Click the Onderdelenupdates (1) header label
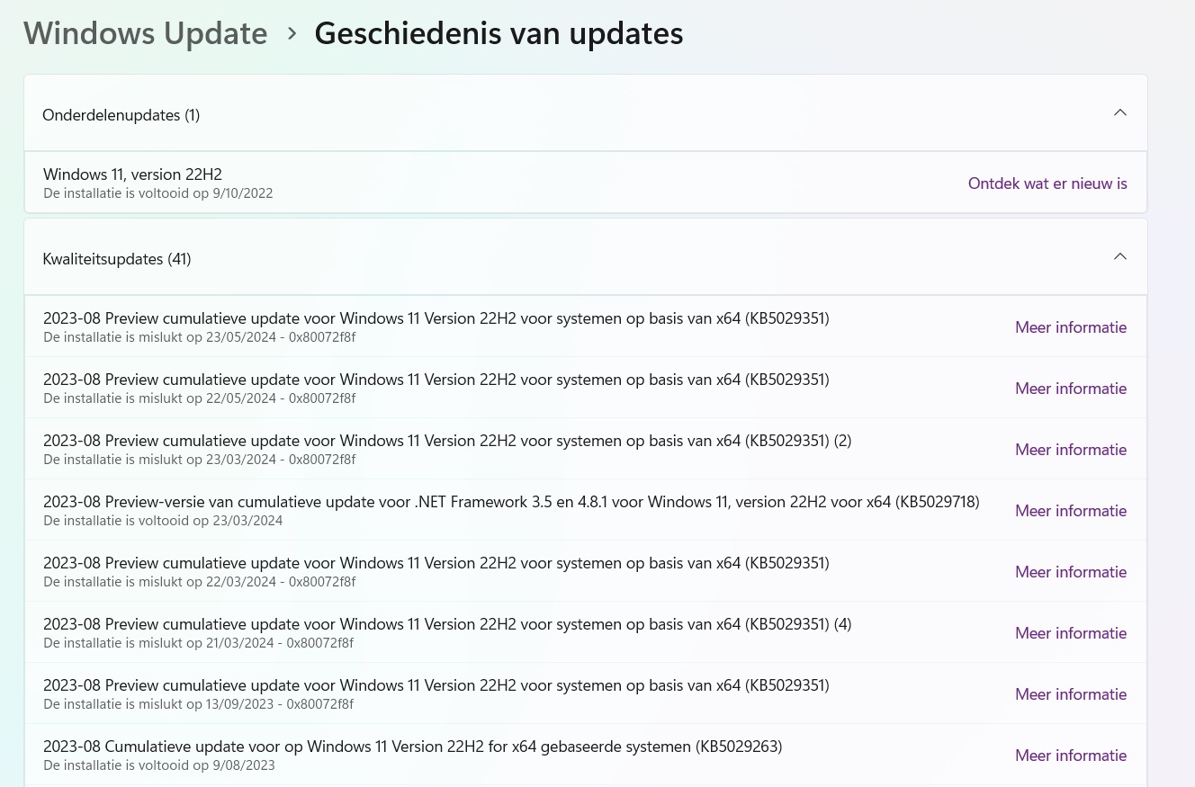 tap(121, 115)
